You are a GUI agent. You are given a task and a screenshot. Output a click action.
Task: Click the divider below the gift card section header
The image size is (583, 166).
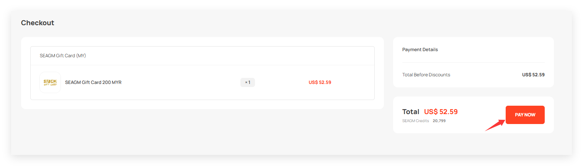coord(202,65)
